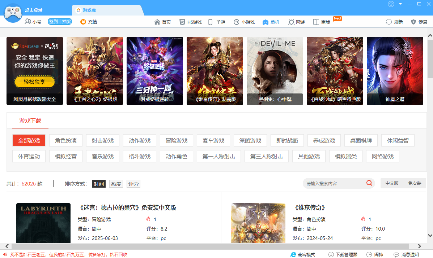The height and width of the screenshot is (258, 433).
Task: Click the search magnifier icon
Action: click(369, 183)
